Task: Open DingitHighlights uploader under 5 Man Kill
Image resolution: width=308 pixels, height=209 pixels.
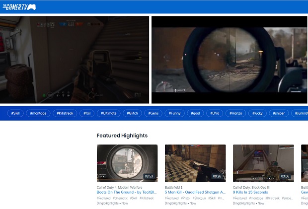Action: (175, 204)
